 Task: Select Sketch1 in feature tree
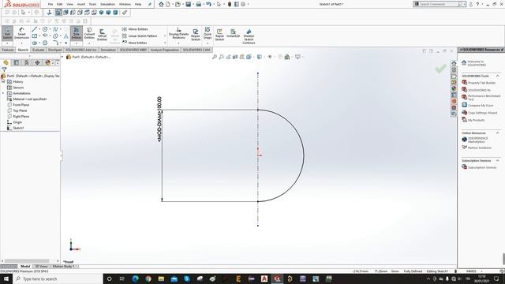[x=16, y=128]
